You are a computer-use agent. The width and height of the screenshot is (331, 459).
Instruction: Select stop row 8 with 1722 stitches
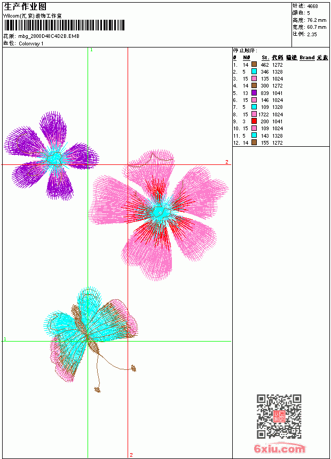point(258,114)
